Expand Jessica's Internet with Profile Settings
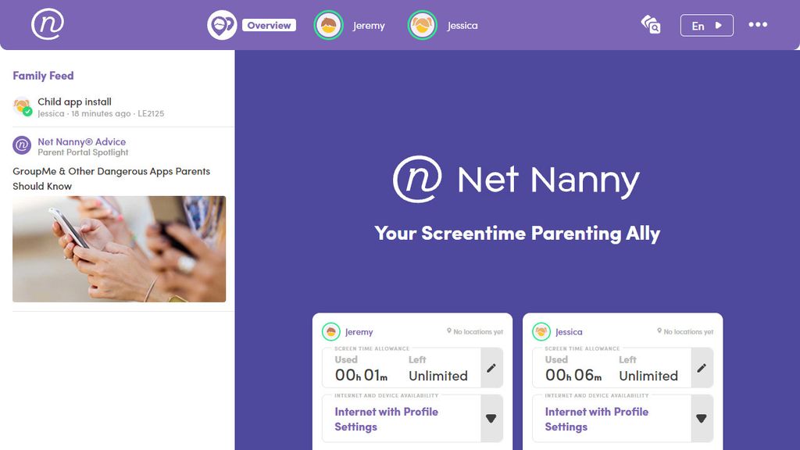Image resolution: width=800 pixels, height=450 pixels. tap(702, 418)
